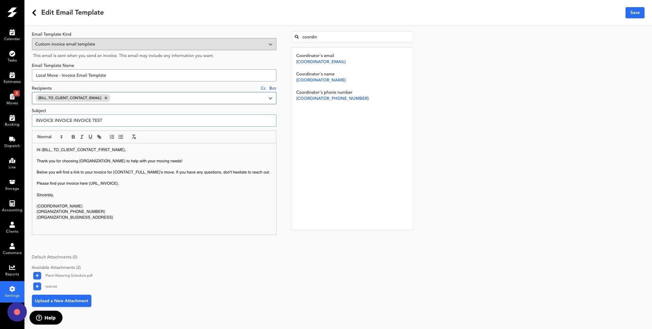
Task: Create a bulleted list in the editor
Action: (121, 137)
